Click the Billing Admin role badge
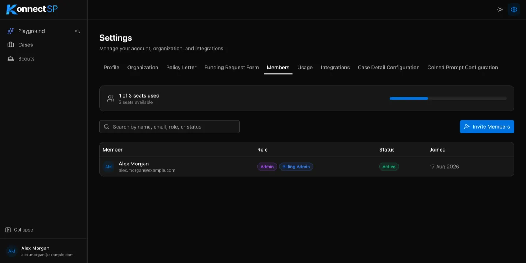Screen dimensions: 526x263 pos(296,167)
